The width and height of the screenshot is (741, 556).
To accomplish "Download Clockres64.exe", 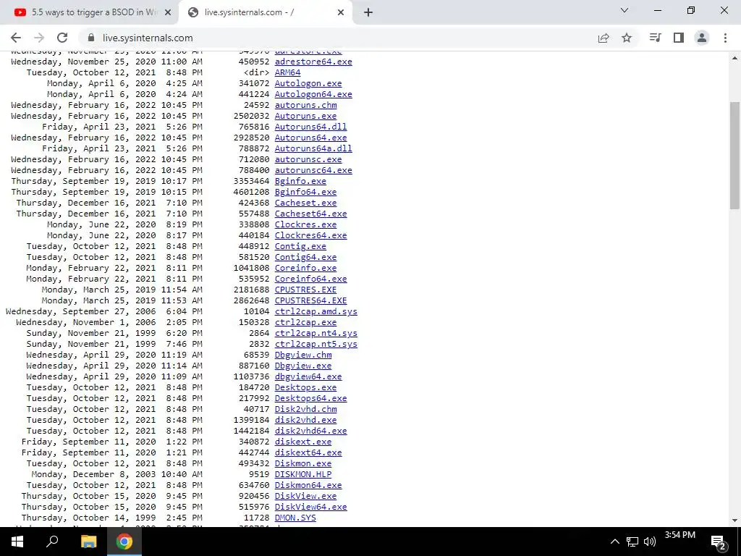I will tap(311, 235).
